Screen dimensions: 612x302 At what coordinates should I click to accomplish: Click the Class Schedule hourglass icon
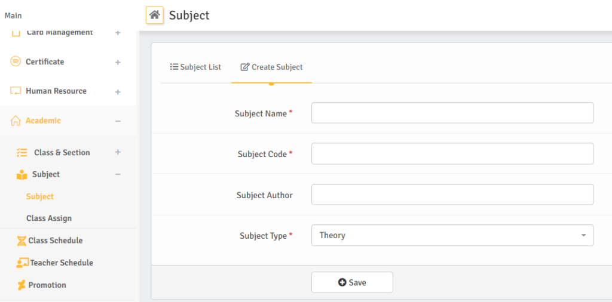(22, 241)
